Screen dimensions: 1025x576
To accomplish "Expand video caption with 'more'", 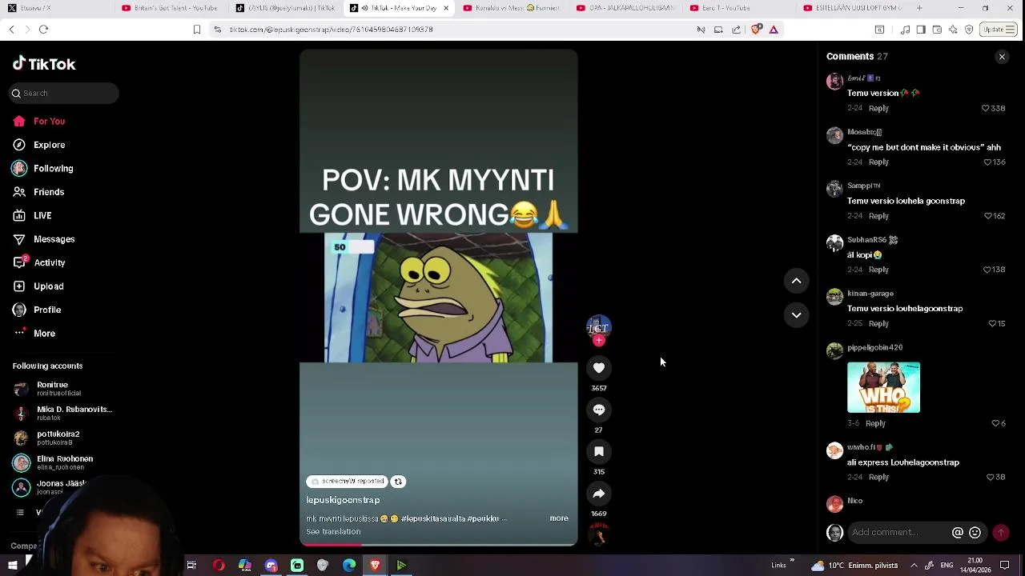I will click(559, 518).
